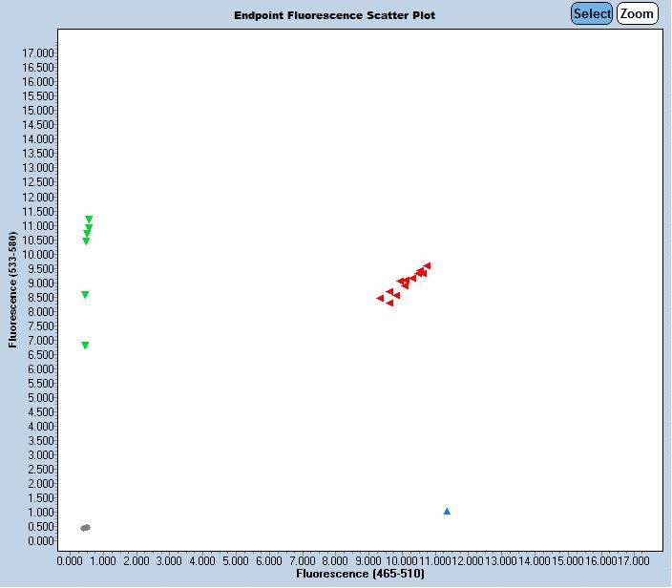Click the Endpoint Fluorescence Scatter Plot title
The height and width of the screenshot is (588, 672).
[x=334, y=16]
